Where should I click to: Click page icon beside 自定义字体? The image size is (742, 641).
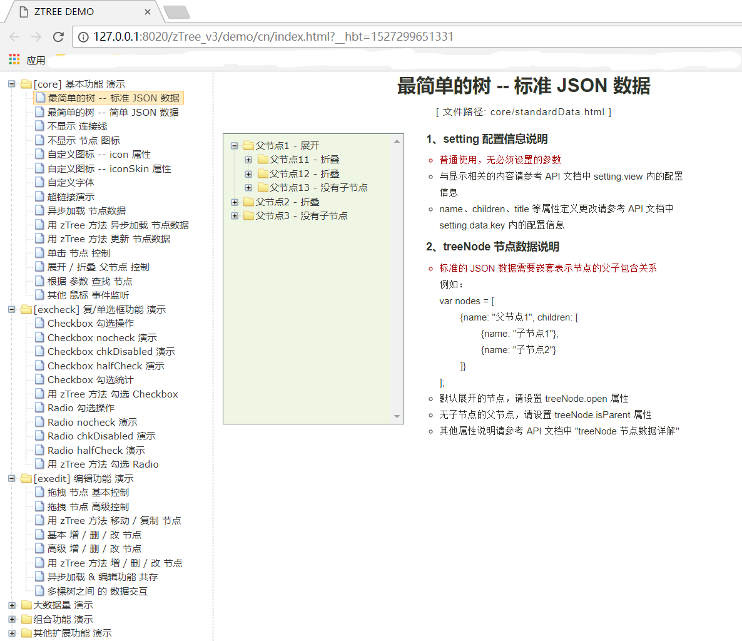coord(40,182)
